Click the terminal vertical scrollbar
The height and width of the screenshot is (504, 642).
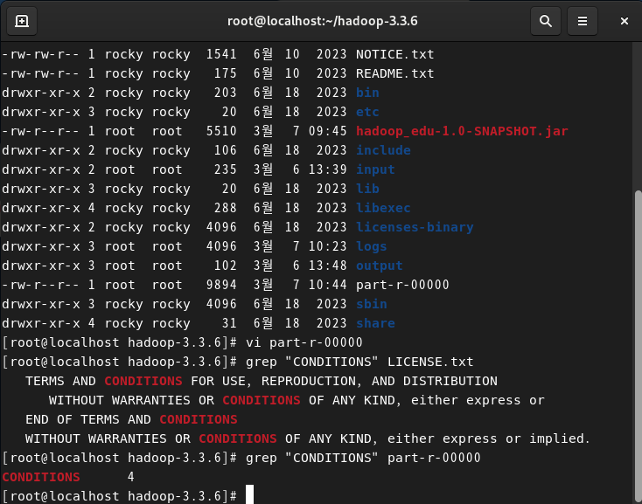(x=638, y=347)
